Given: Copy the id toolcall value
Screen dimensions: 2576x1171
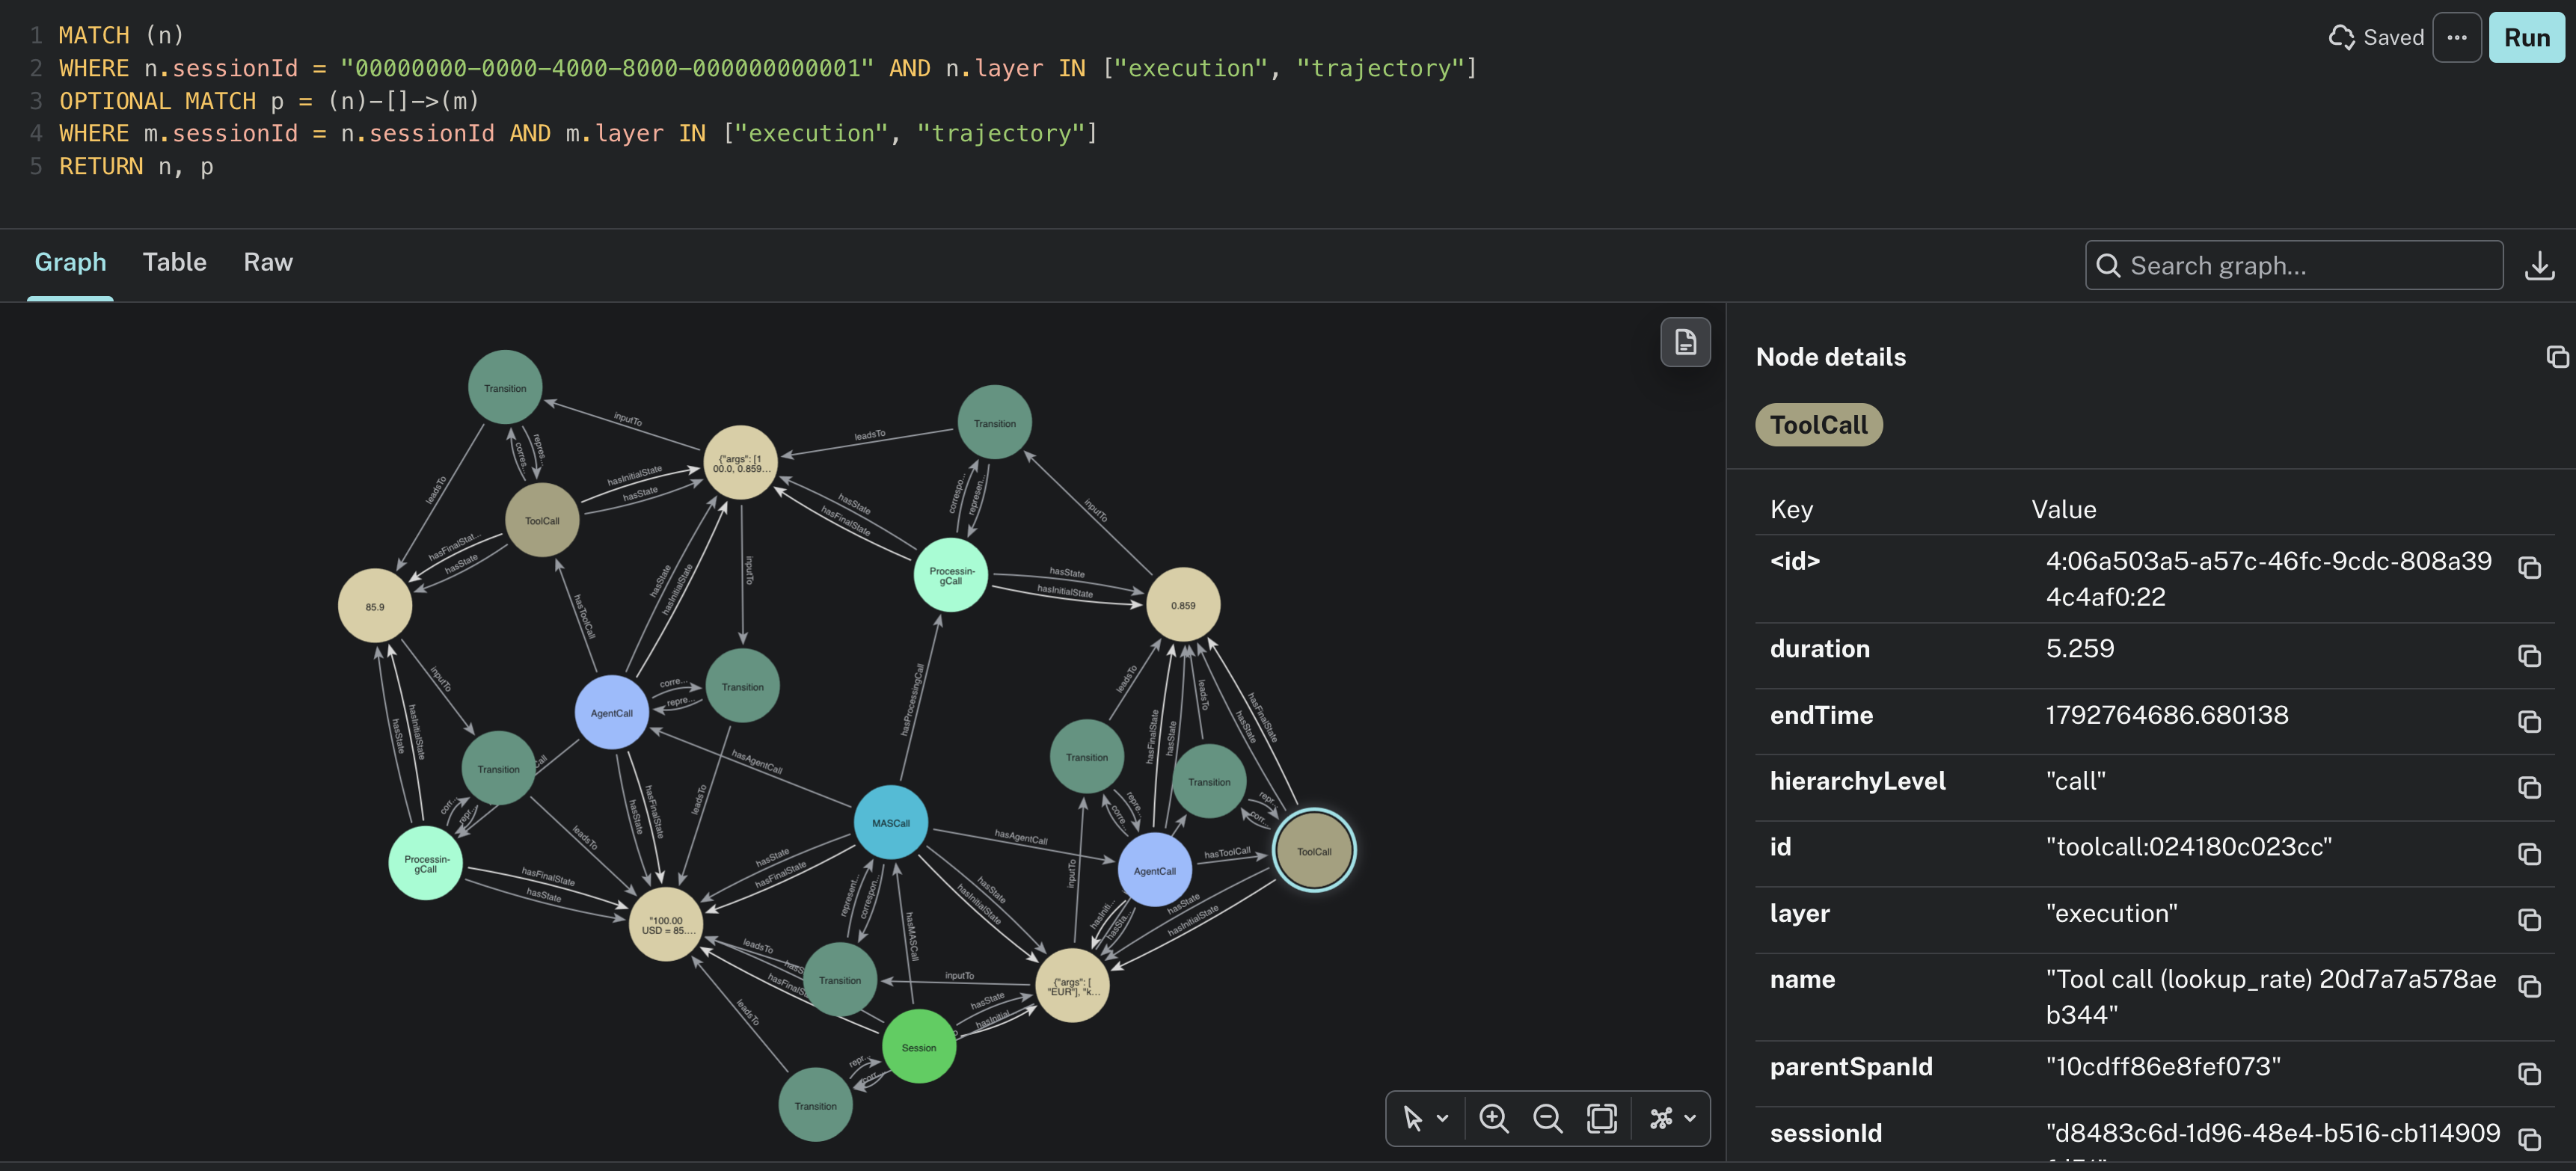Looking at the screenshot, I should pos(2529,854).
